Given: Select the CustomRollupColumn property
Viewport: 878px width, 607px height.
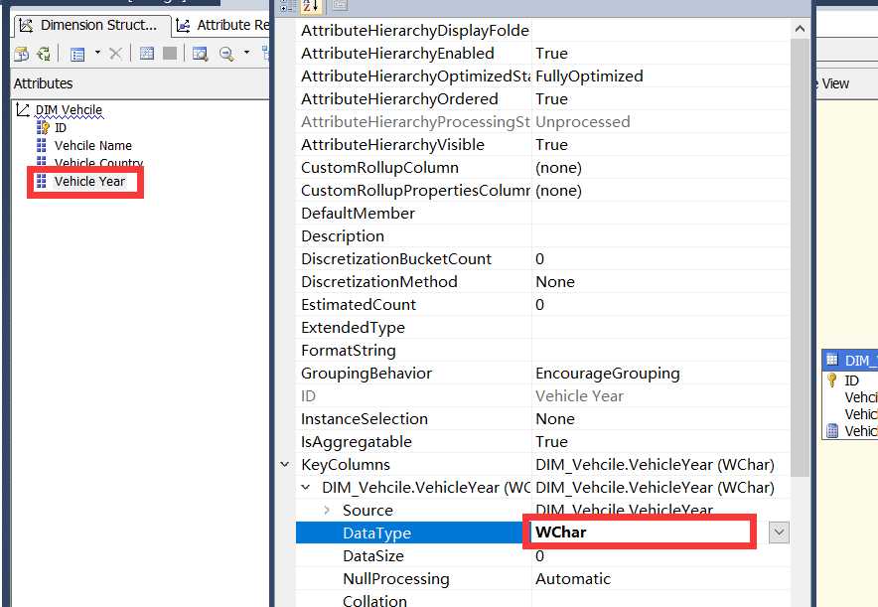Looking at the screenshot, I should [379, 168].
